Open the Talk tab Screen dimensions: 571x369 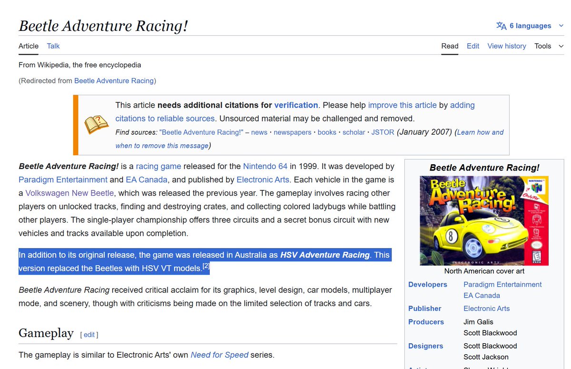[53, 46]
